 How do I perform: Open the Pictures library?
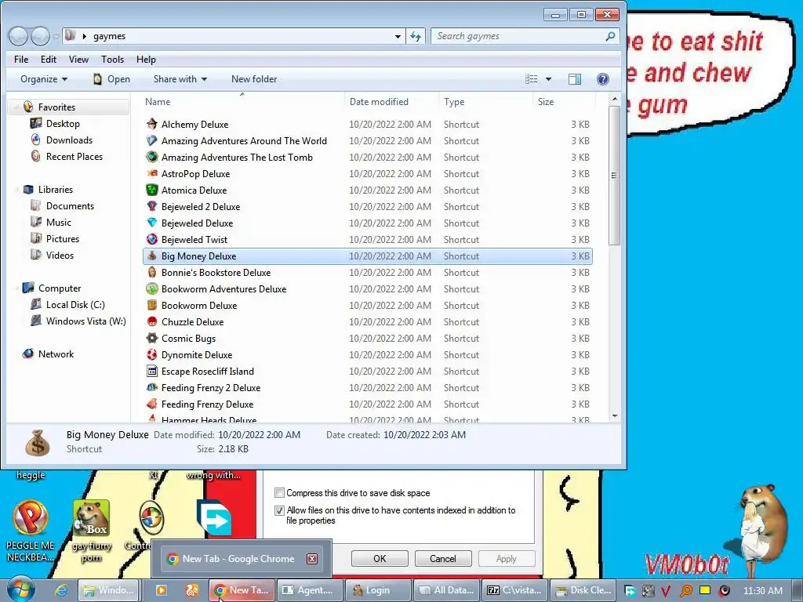63,238
